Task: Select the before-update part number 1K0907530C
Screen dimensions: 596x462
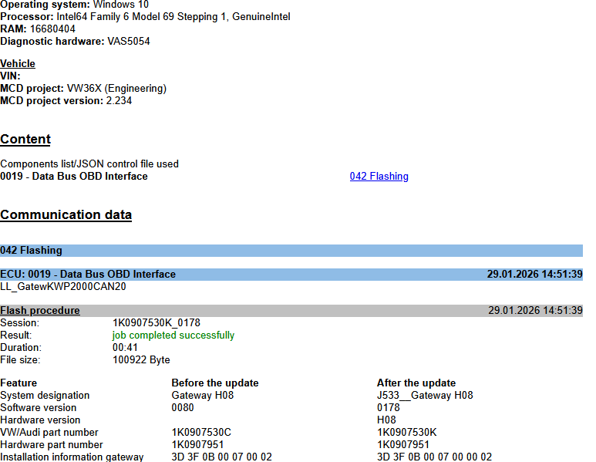Action: [x=201, y=433]
